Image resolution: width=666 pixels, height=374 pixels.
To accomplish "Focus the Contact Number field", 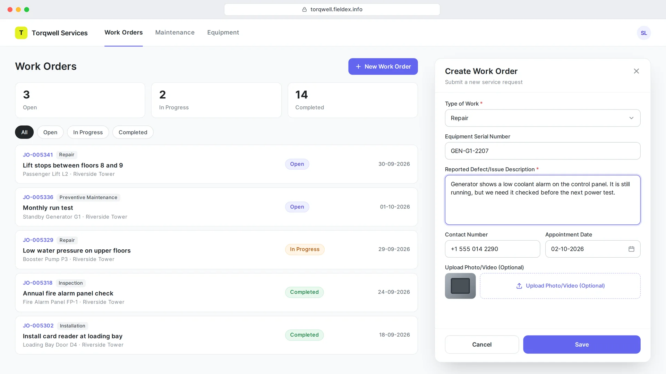I will [492, 249].
